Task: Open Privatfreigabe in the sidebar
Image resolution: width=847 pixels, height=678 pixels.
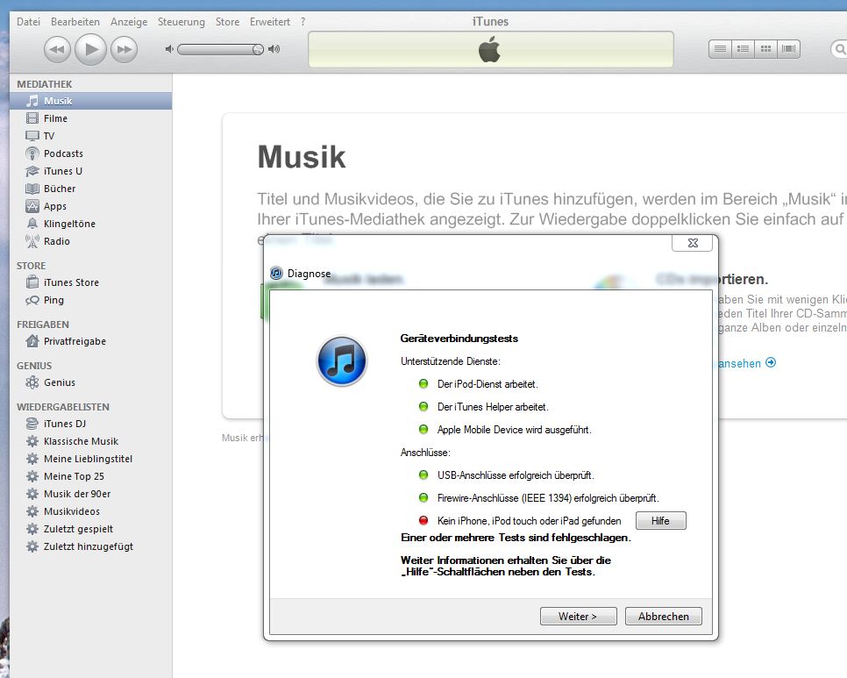Action: point(91,341)
